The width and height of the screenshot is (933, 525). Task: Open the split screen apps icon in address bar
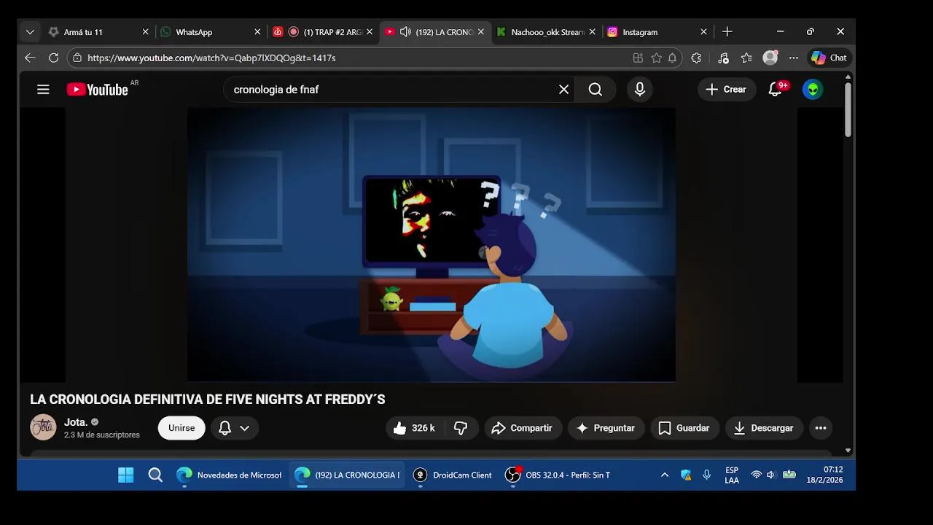638,58
